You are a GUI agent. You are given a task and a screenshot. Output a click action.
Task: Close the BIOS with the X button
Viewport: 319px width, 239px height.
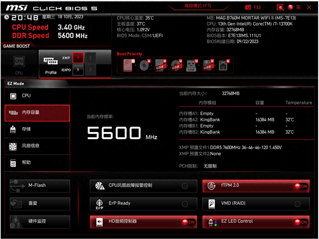(x=309, y=7)
